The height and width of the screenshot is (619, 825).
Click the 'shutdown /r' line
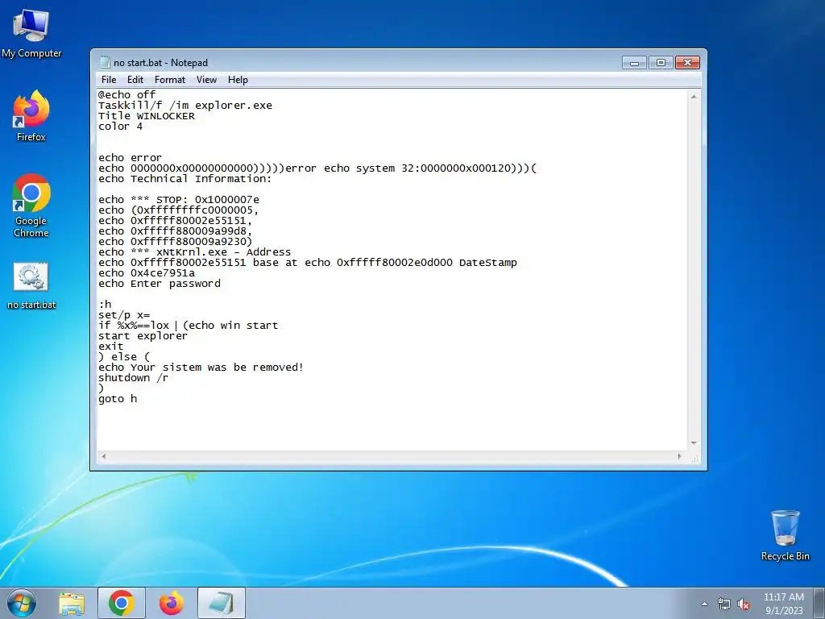pos(133,377)
